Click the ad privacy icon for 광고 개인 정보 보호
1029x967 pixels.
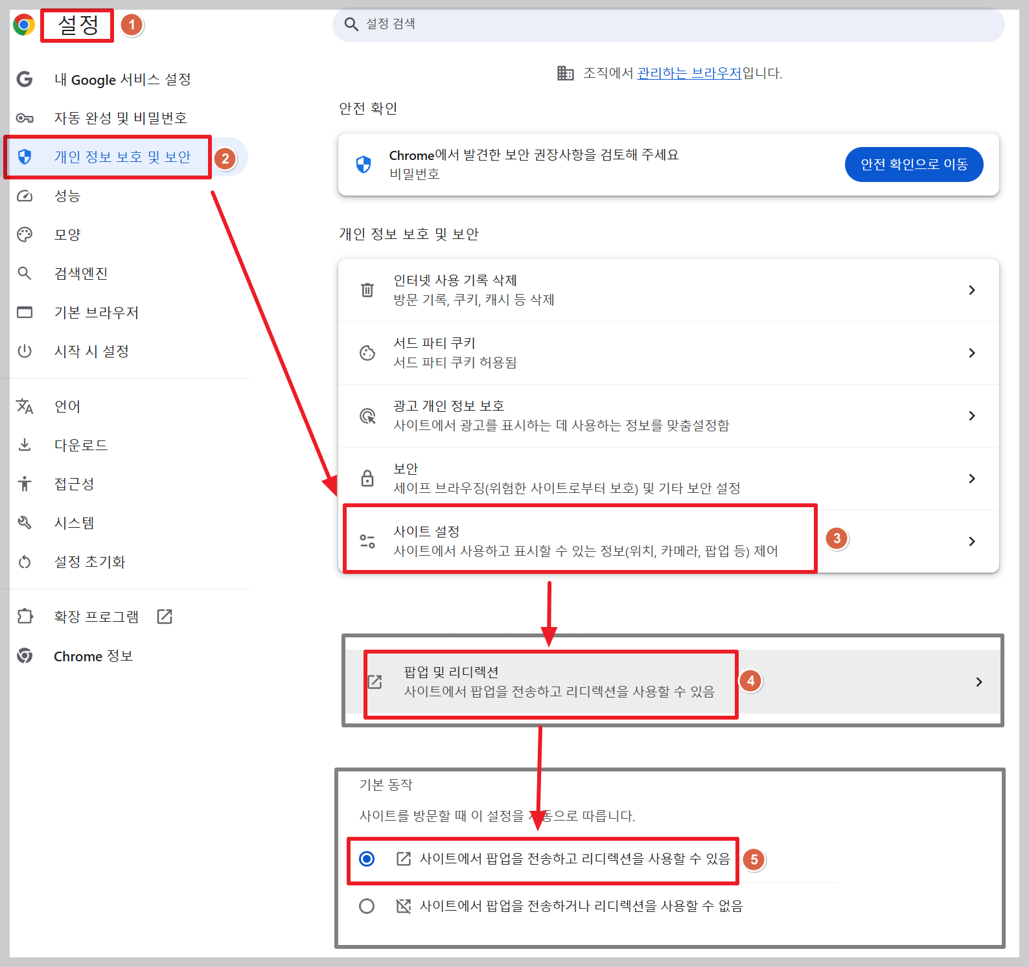click(367, 415)
